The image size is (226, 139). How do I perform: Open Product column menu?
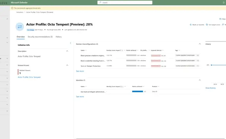tap(159, 86)
